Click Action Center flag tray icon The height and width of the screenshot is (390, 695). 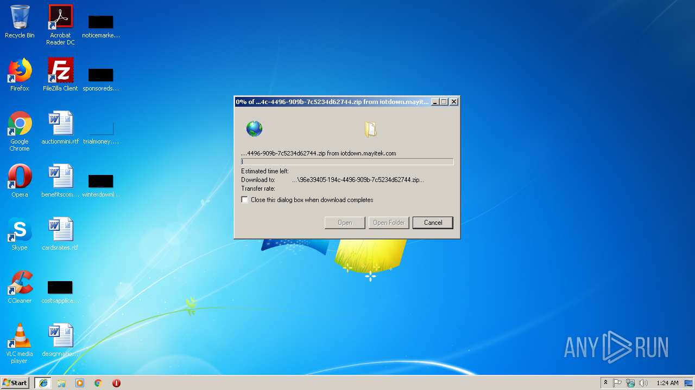[617, 383]
